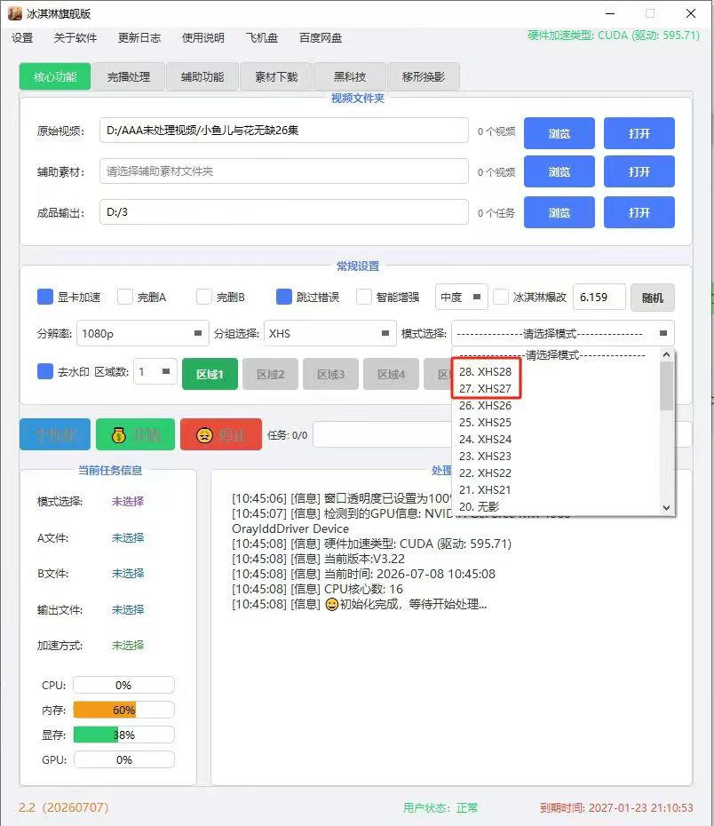Viewport: 714px width, 826px height.
Task: Pick 24. XHS24 mode option
Action: [x=556, y=440]
